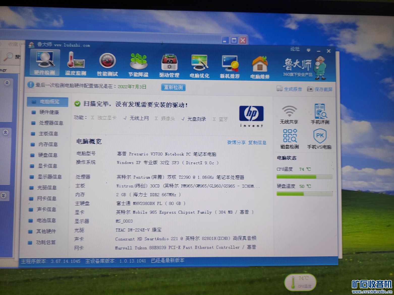Click the Windows XP 专业版 operating system text
Viewport: 394px width, 295px height.
(x=167, y=163)
